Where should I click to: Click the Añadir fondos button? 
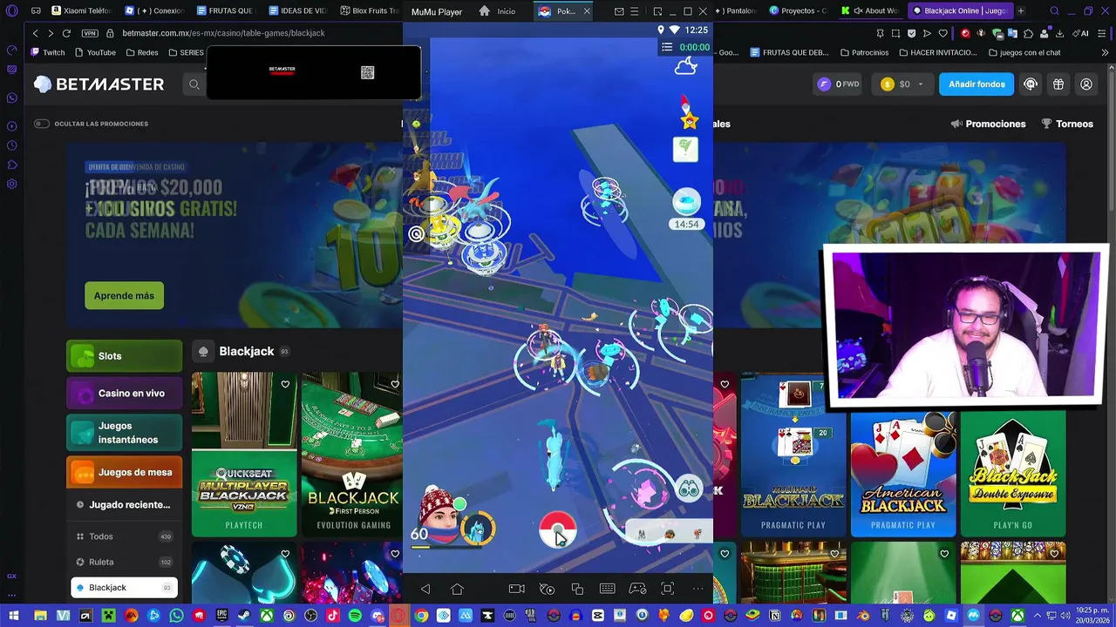976,84
